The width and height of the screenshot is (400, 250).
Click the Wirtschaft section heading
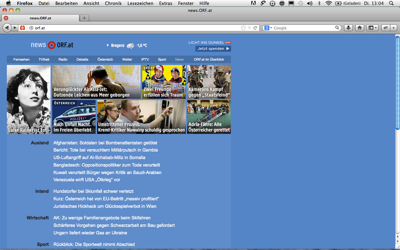(x=38, y=218)
